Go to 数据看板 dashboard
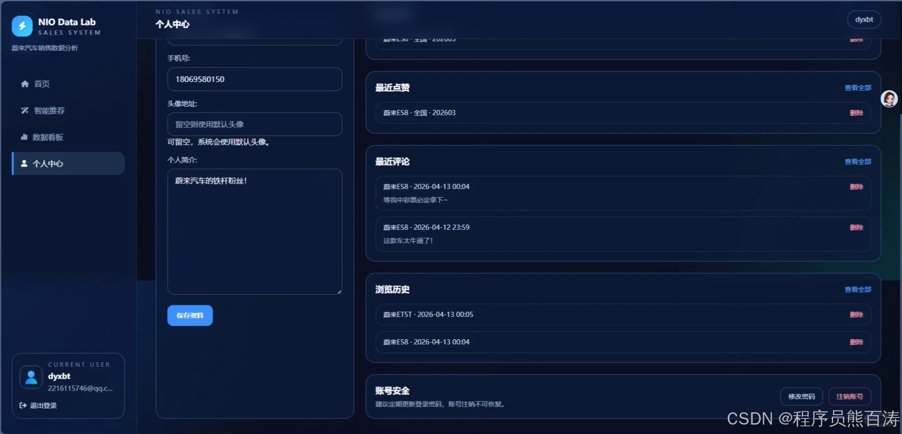902x434 pixels. pyautogui.click(x=68, y=137)
